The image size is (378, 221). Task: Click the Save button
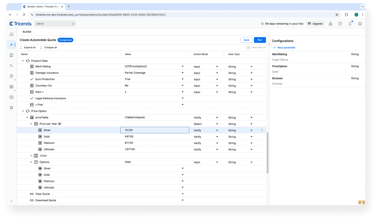(246, 40)
